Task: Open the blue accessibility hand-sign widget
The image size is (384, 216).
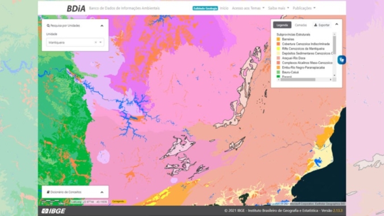Action: pos(342,60)
